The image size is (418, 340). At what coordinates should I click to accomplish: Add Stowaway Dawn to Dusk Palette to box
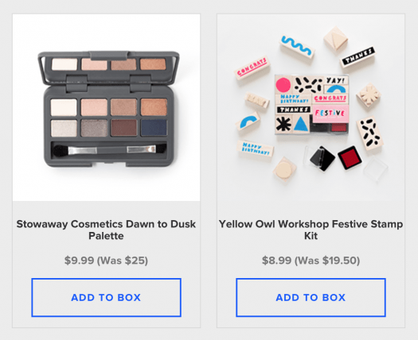pyautogui.click(x=106, y=297)
